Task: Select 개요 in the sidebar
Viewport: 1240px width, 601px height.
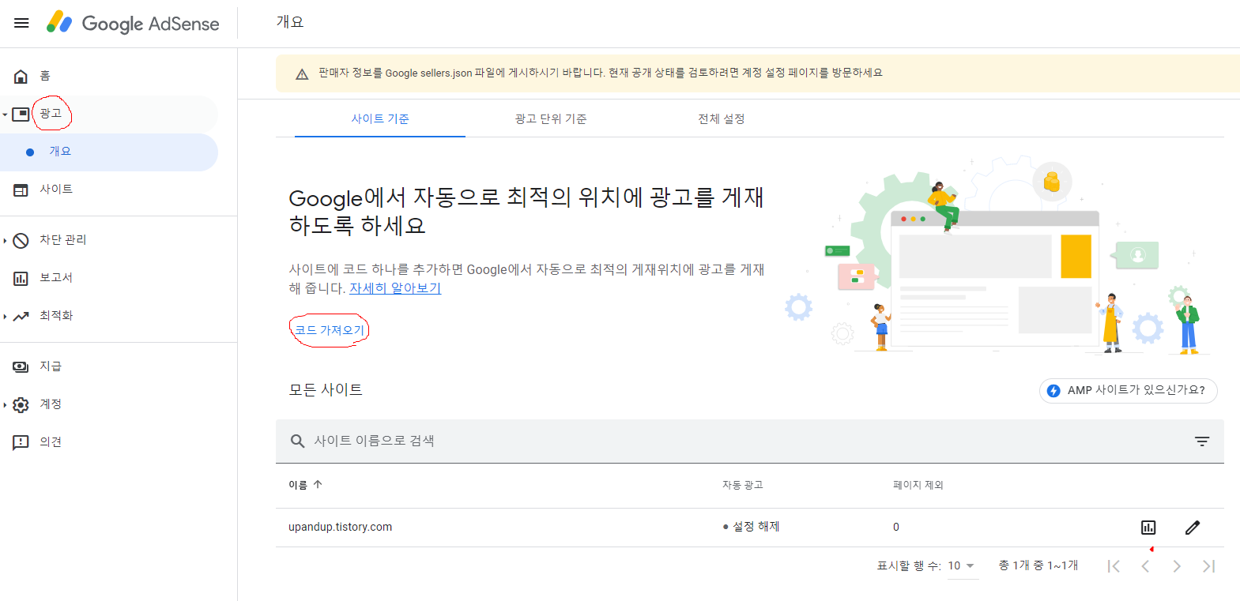Action: tap(109, 152)
